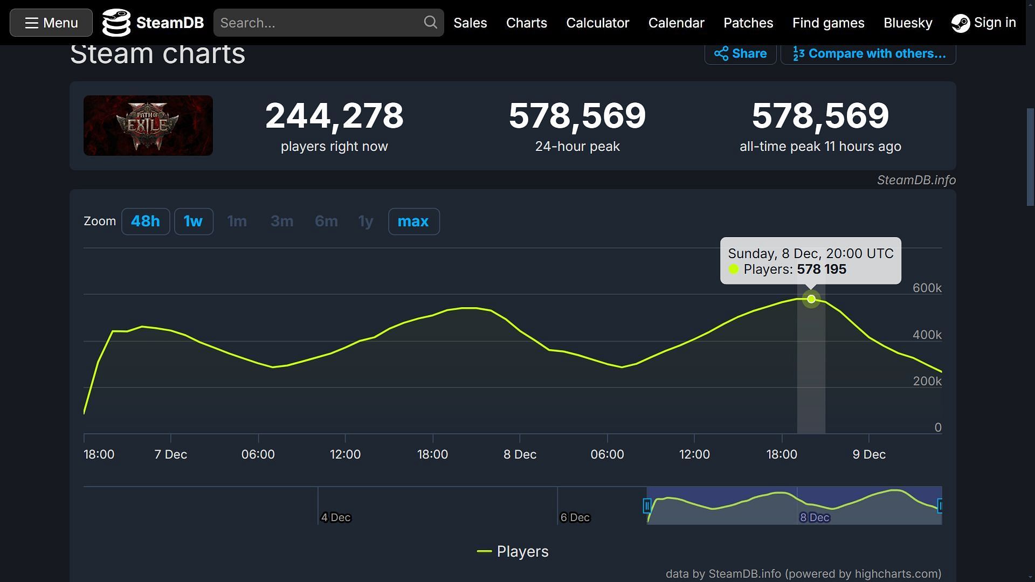Click the Path of Exile game thumbnail
The height and width of the screenshot is (582, 1035).
pos(148,126)
